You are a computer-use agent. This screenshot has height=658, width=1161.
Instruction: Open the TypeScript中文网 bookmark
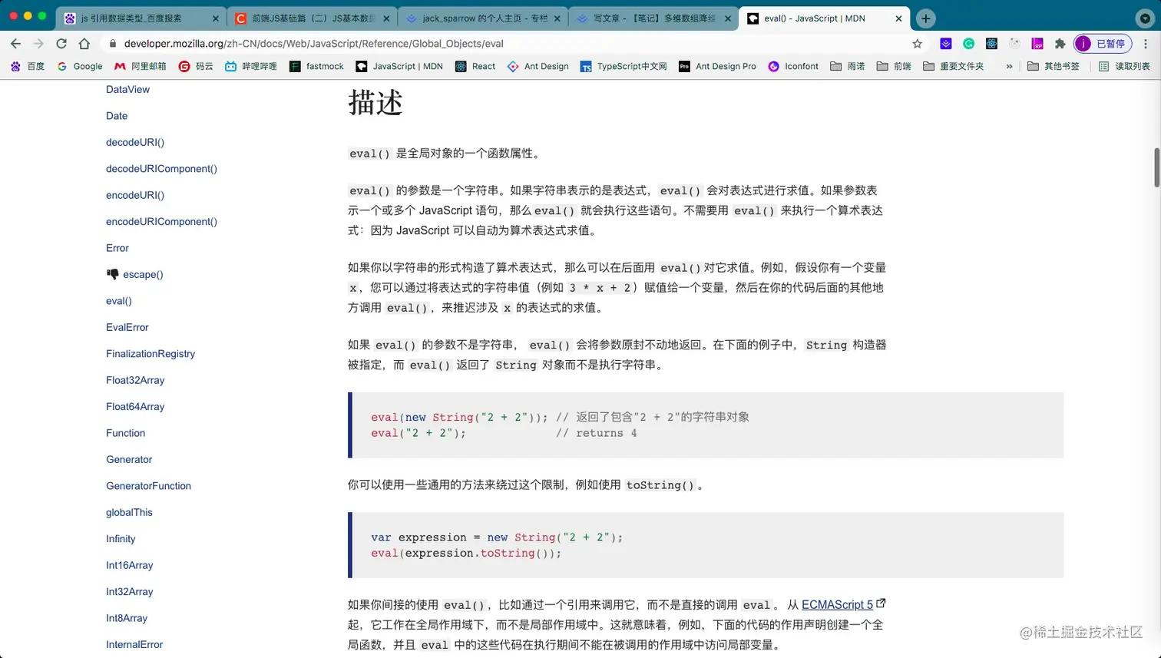click(x=623, y=67)
